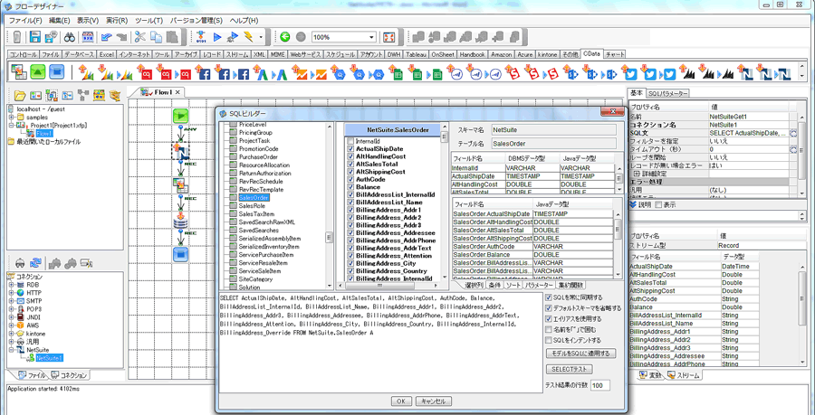Click the テスト結果の行数 input field
The width and height of the screenshot is (815, 415).
click(x=600, y=385)
